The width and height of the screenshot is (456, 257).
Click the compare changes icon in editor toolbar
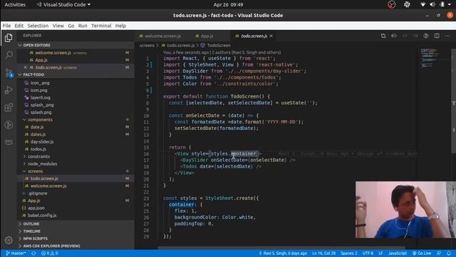pos(383,36)
